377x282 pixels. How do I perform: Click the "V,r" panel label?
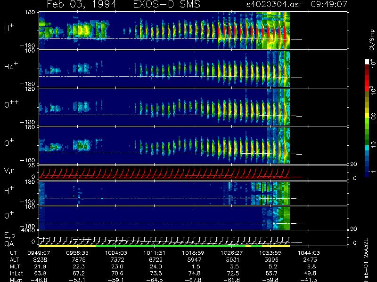[9, 171]
